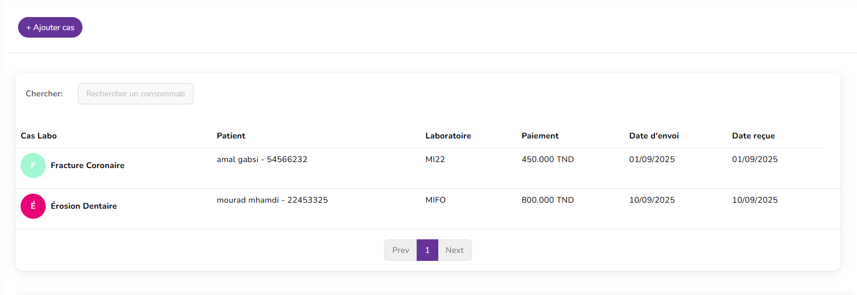Go to previous page with Prev

(401, 250)
